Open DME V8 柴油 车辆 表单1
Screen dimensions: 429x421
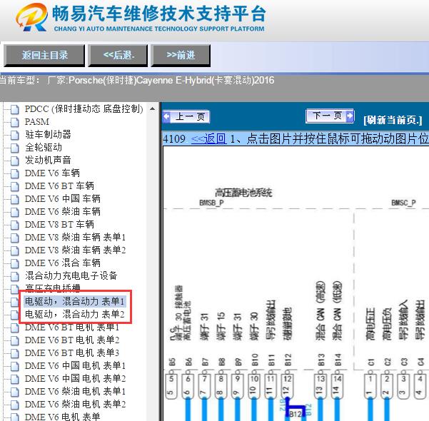[x=75, y=237]
